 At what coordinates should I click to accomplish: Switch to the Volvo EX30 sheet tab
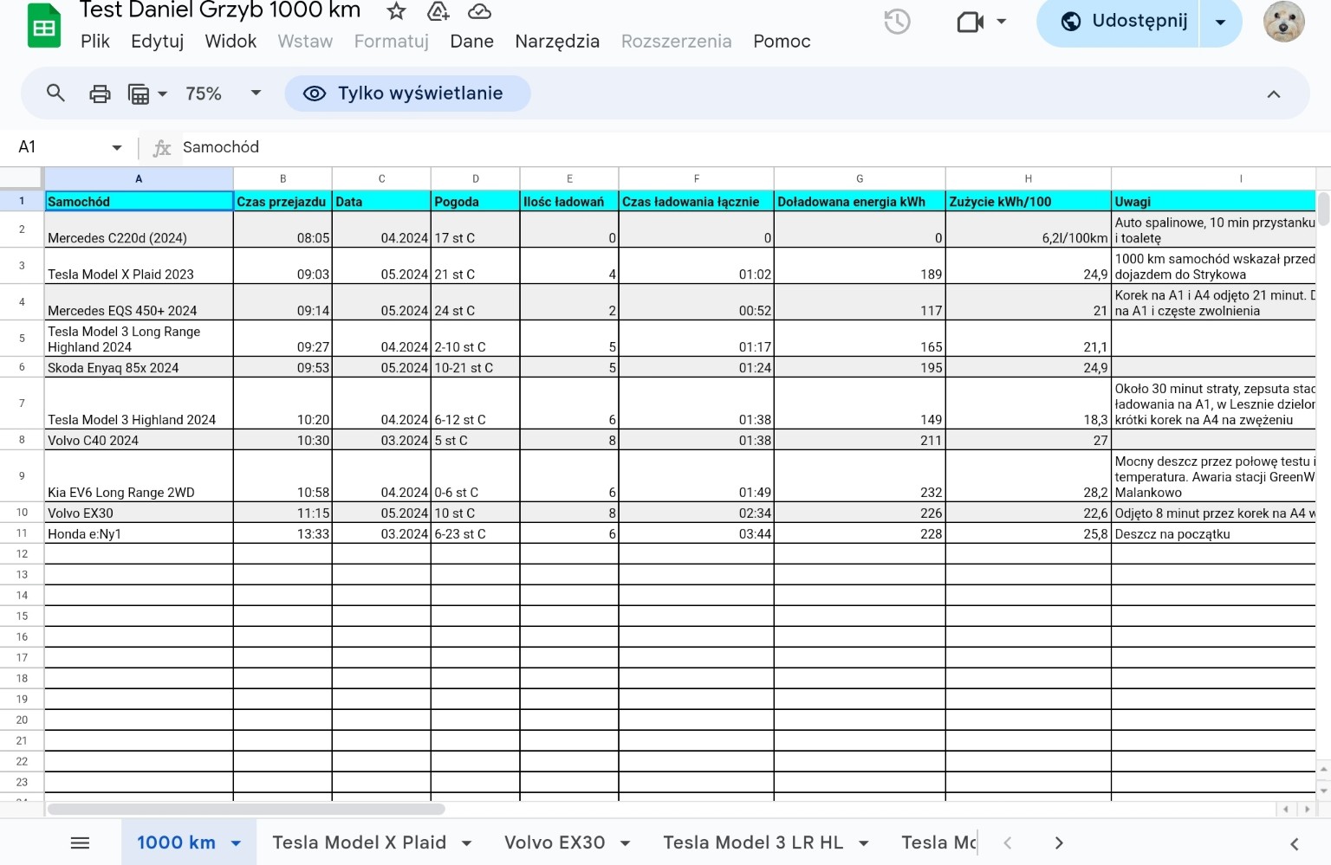555,842
